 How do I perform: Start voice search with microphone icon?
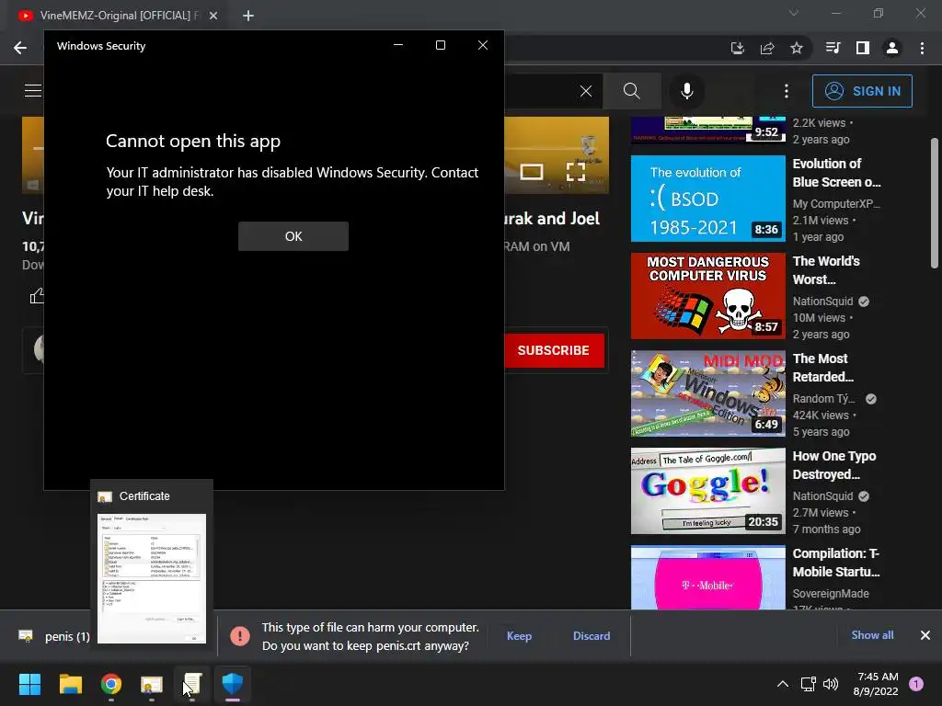686,91
